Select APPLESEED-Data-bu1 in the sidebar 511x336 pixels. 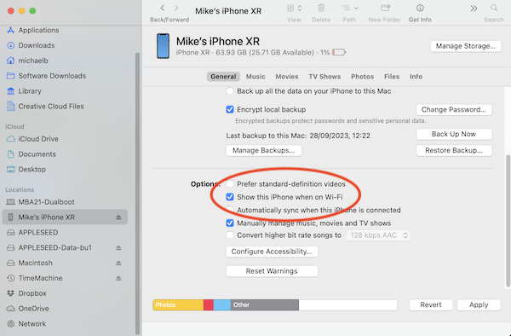pos(55,247)
